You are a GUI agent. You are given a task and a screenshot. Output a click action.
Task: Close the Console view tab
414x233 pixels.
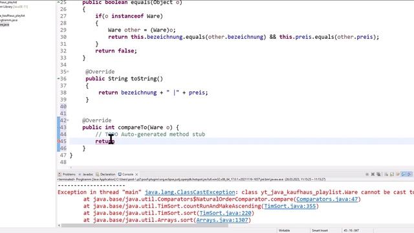pyautogui.click(x=136, y=174)
